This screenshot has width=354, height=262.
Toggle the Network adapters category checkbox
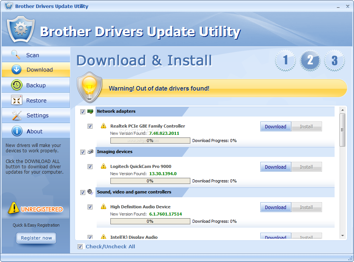83,112
